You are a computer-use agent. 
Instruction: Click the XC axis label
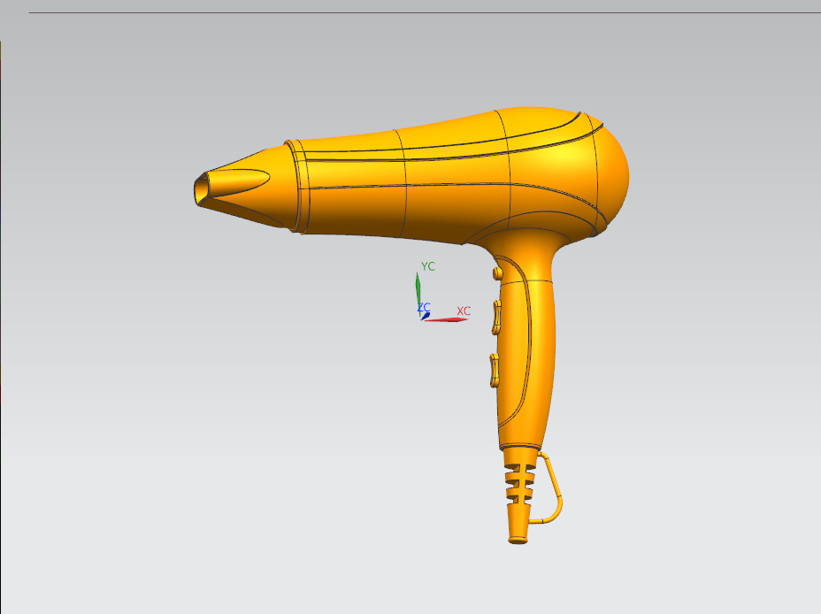(464, 311)
